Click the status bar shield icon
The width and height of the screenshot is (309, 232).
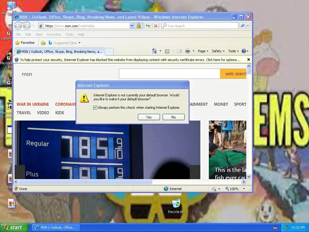pos(16,188)
